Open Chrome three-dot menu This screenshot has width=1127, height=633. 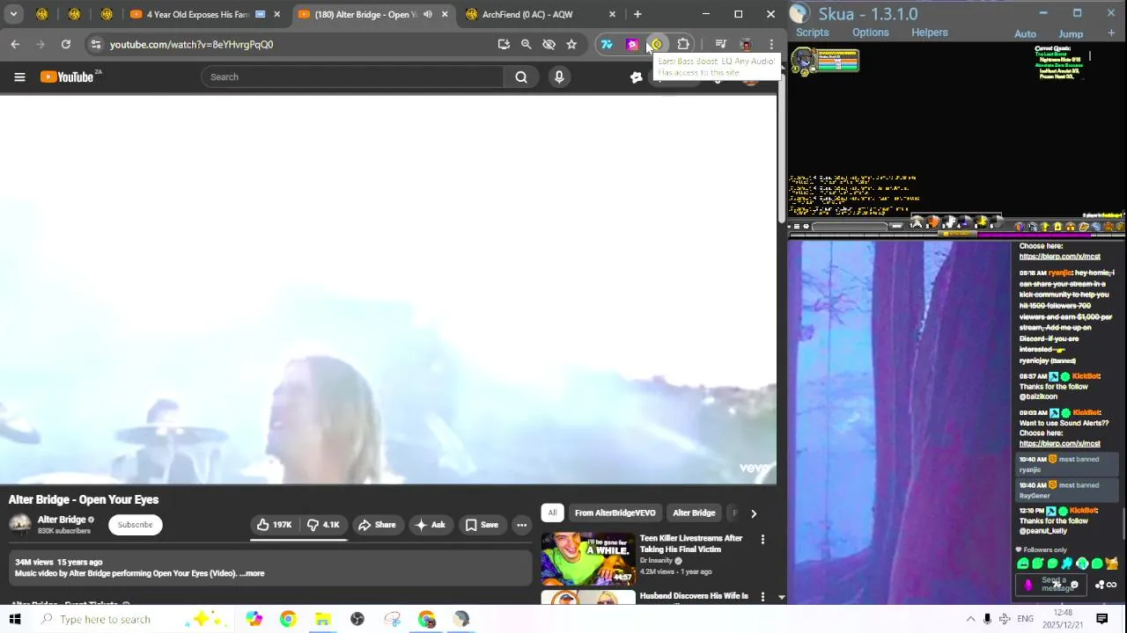771,44
